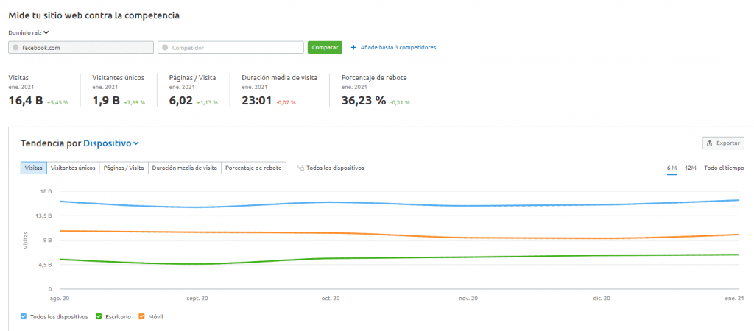Select the Porcentaje de rebote chart tab

pyautogui.click(x=253, y=168)
